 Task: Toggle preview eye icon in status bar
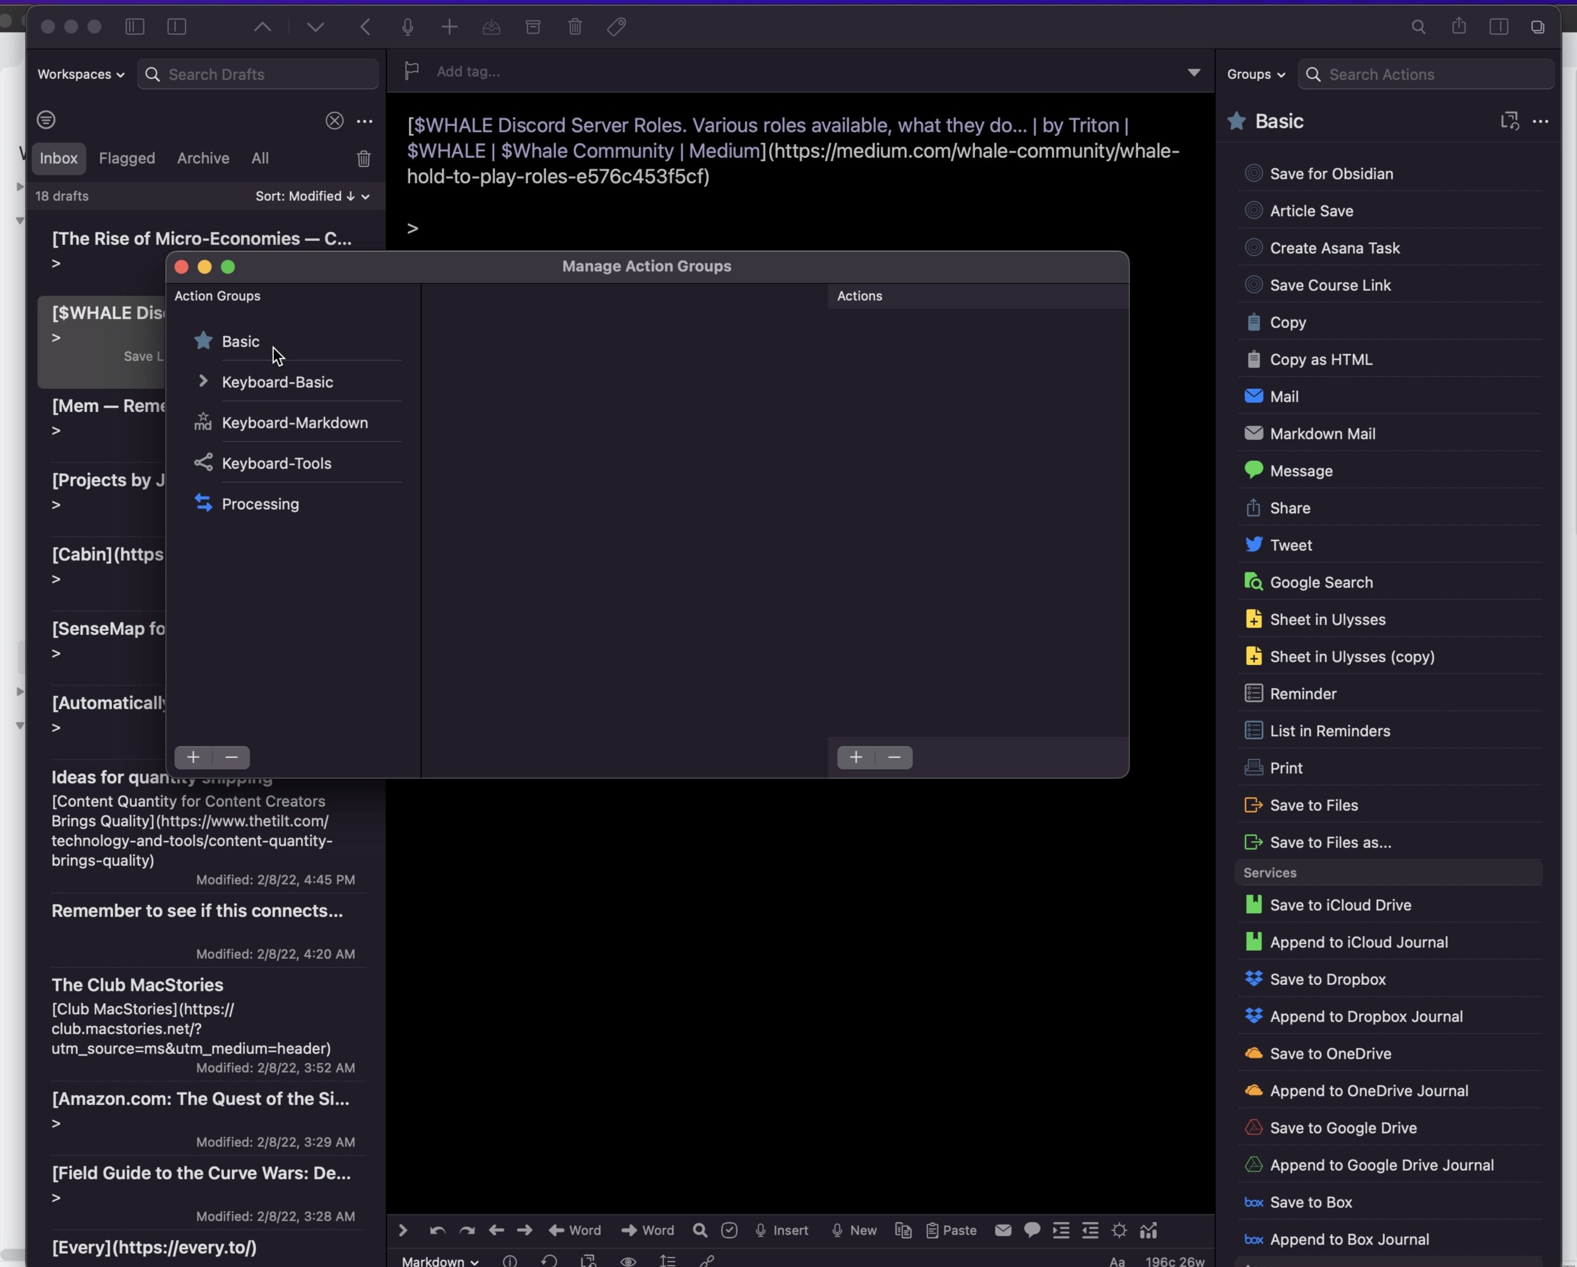click(x=629, y=1261)
